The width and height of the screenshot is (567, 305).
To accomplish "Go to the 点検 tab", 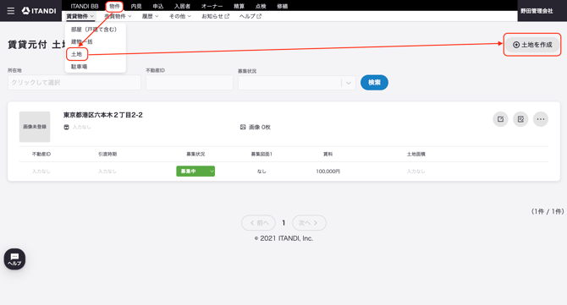I will [261, 6].
